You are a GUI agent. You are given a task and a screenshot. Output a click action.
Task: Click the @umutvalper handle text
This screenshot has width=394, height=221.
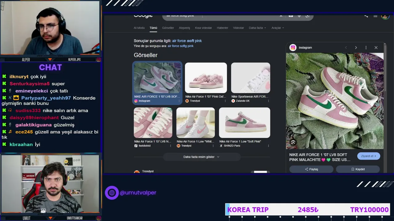[x=138, y=193]
